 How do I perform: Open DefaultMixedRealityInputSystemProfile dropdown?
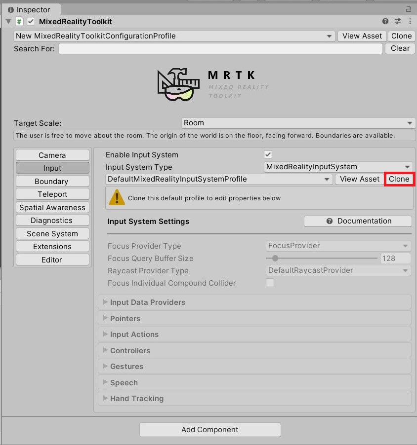219,179
